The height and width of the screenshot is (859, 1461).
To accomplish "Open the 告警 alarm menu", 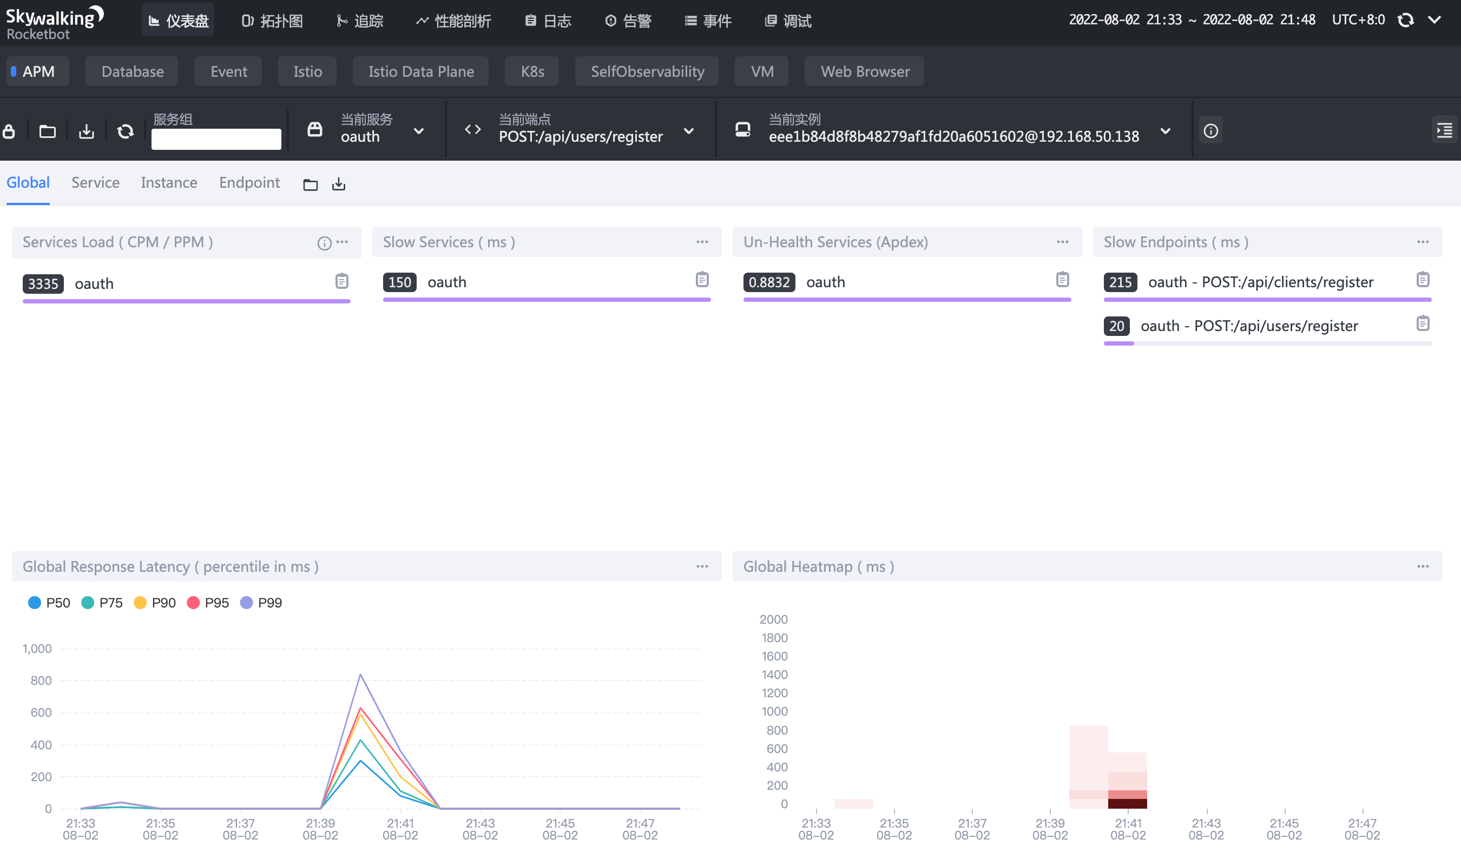I will click(628, 21).
